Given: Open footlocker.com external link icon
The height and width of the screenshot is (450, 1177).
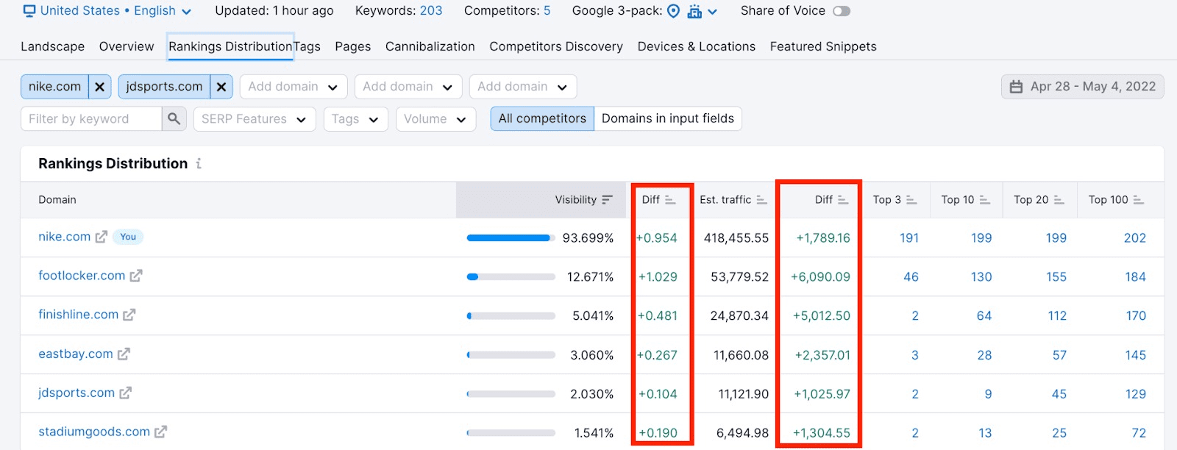Looking at the screenshot, I should pyautogui.click(x=136, y=276).
